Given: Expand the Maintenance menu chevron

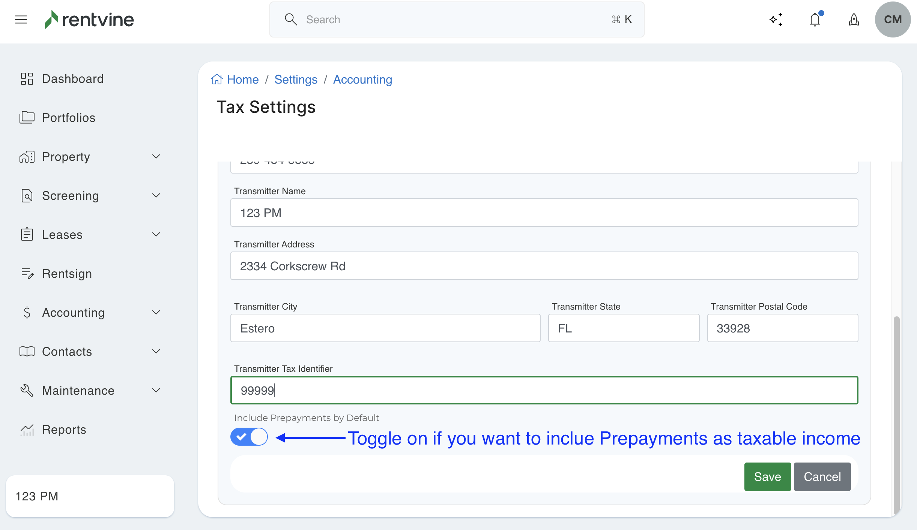Looking at the screenshot, I should click(156, 391).
